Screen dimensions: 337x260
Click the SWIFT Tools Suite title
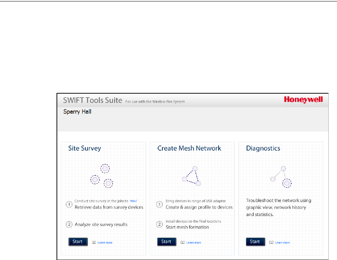pyautogui.click(x=93, y=100)
